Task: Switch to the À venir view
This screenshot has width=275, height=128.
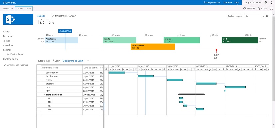Action: pyautogui.click(x=56, y=61)
